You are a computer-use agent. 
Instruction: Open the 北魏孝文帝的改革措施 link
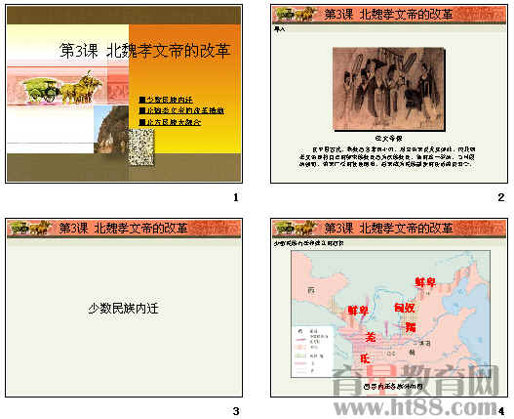point(181,110)
